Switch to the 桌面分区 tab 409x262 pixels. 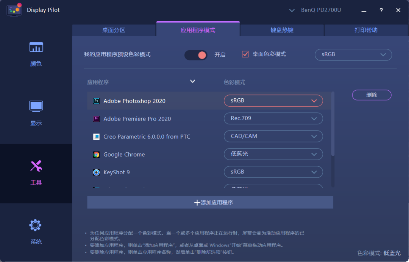coord(114,29)
